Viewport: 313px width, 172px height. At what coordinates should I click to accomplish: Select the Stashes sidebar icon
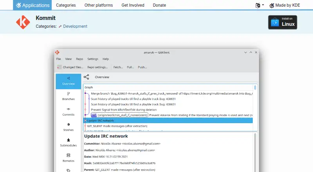68,127
